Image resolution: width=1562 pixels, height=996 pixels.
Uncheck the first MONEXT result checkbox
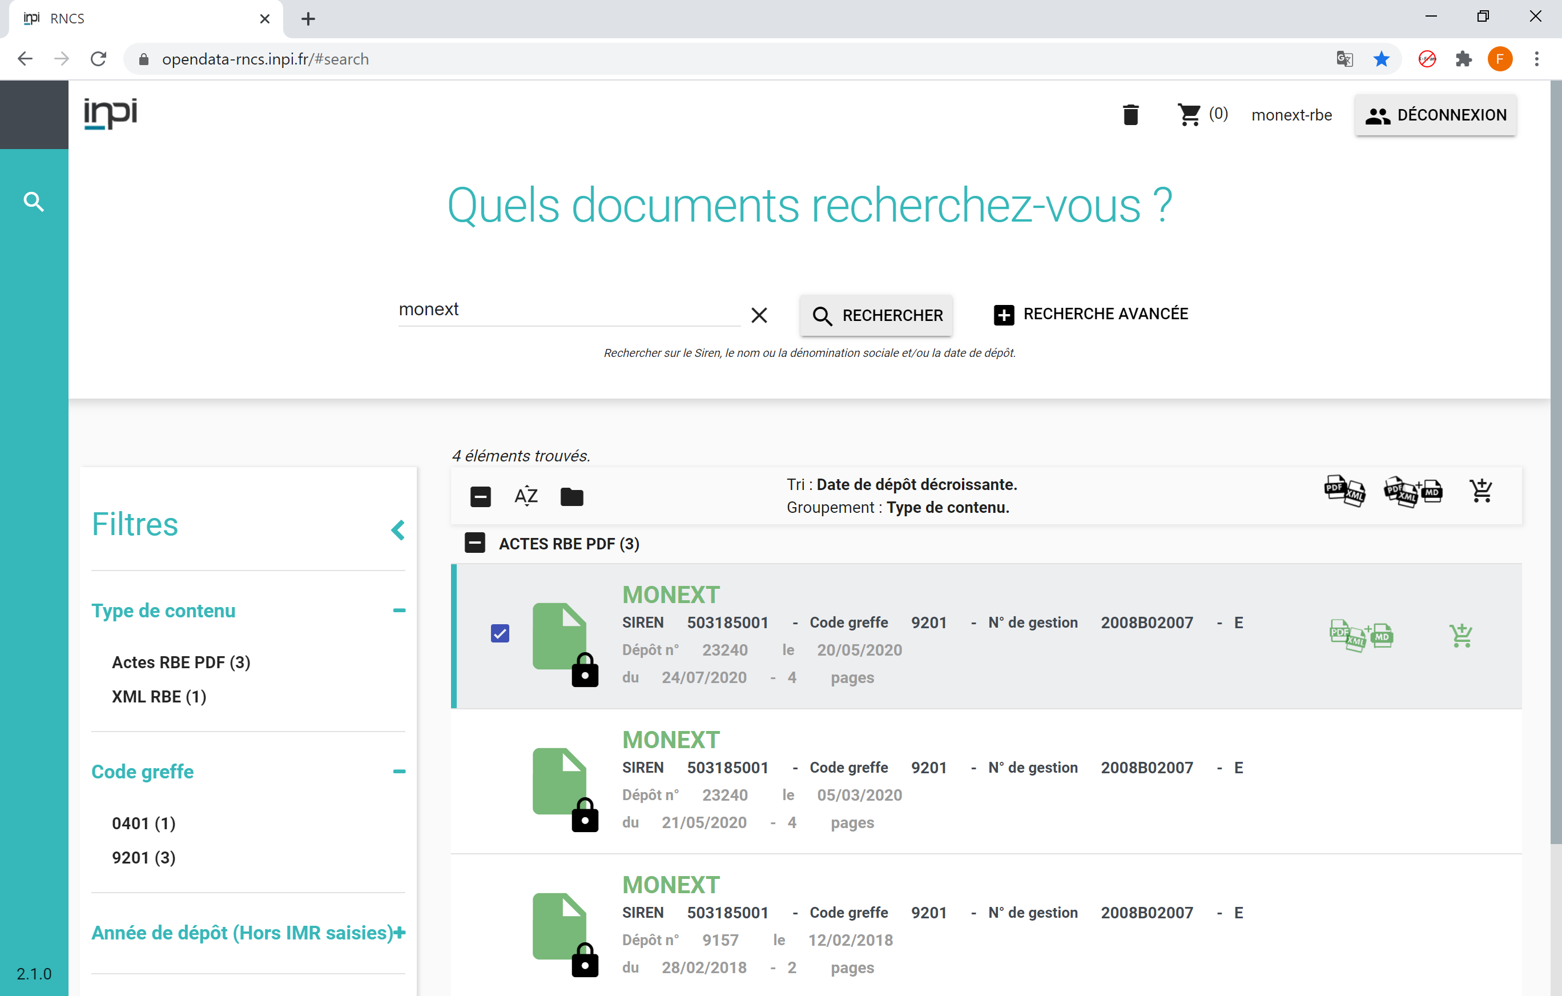pyautogui.click(x=500, y=633)
